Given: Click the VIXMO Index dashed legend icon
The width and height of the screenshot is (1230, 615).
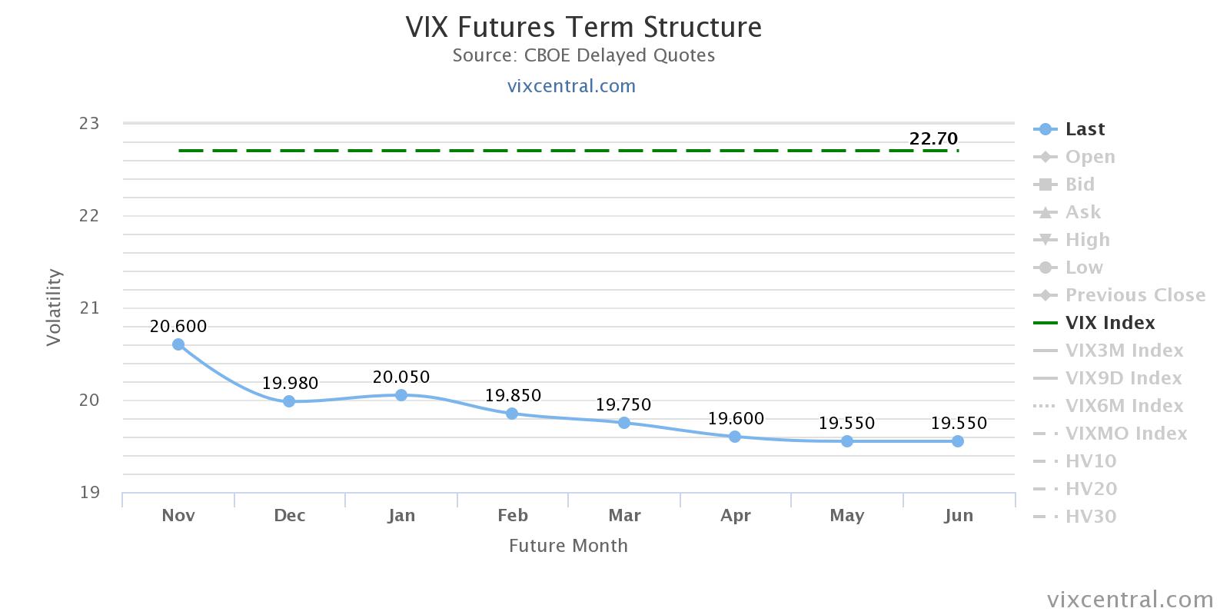Looking at the screenshot, I should pyautogui.click(x=1045, y=434).
